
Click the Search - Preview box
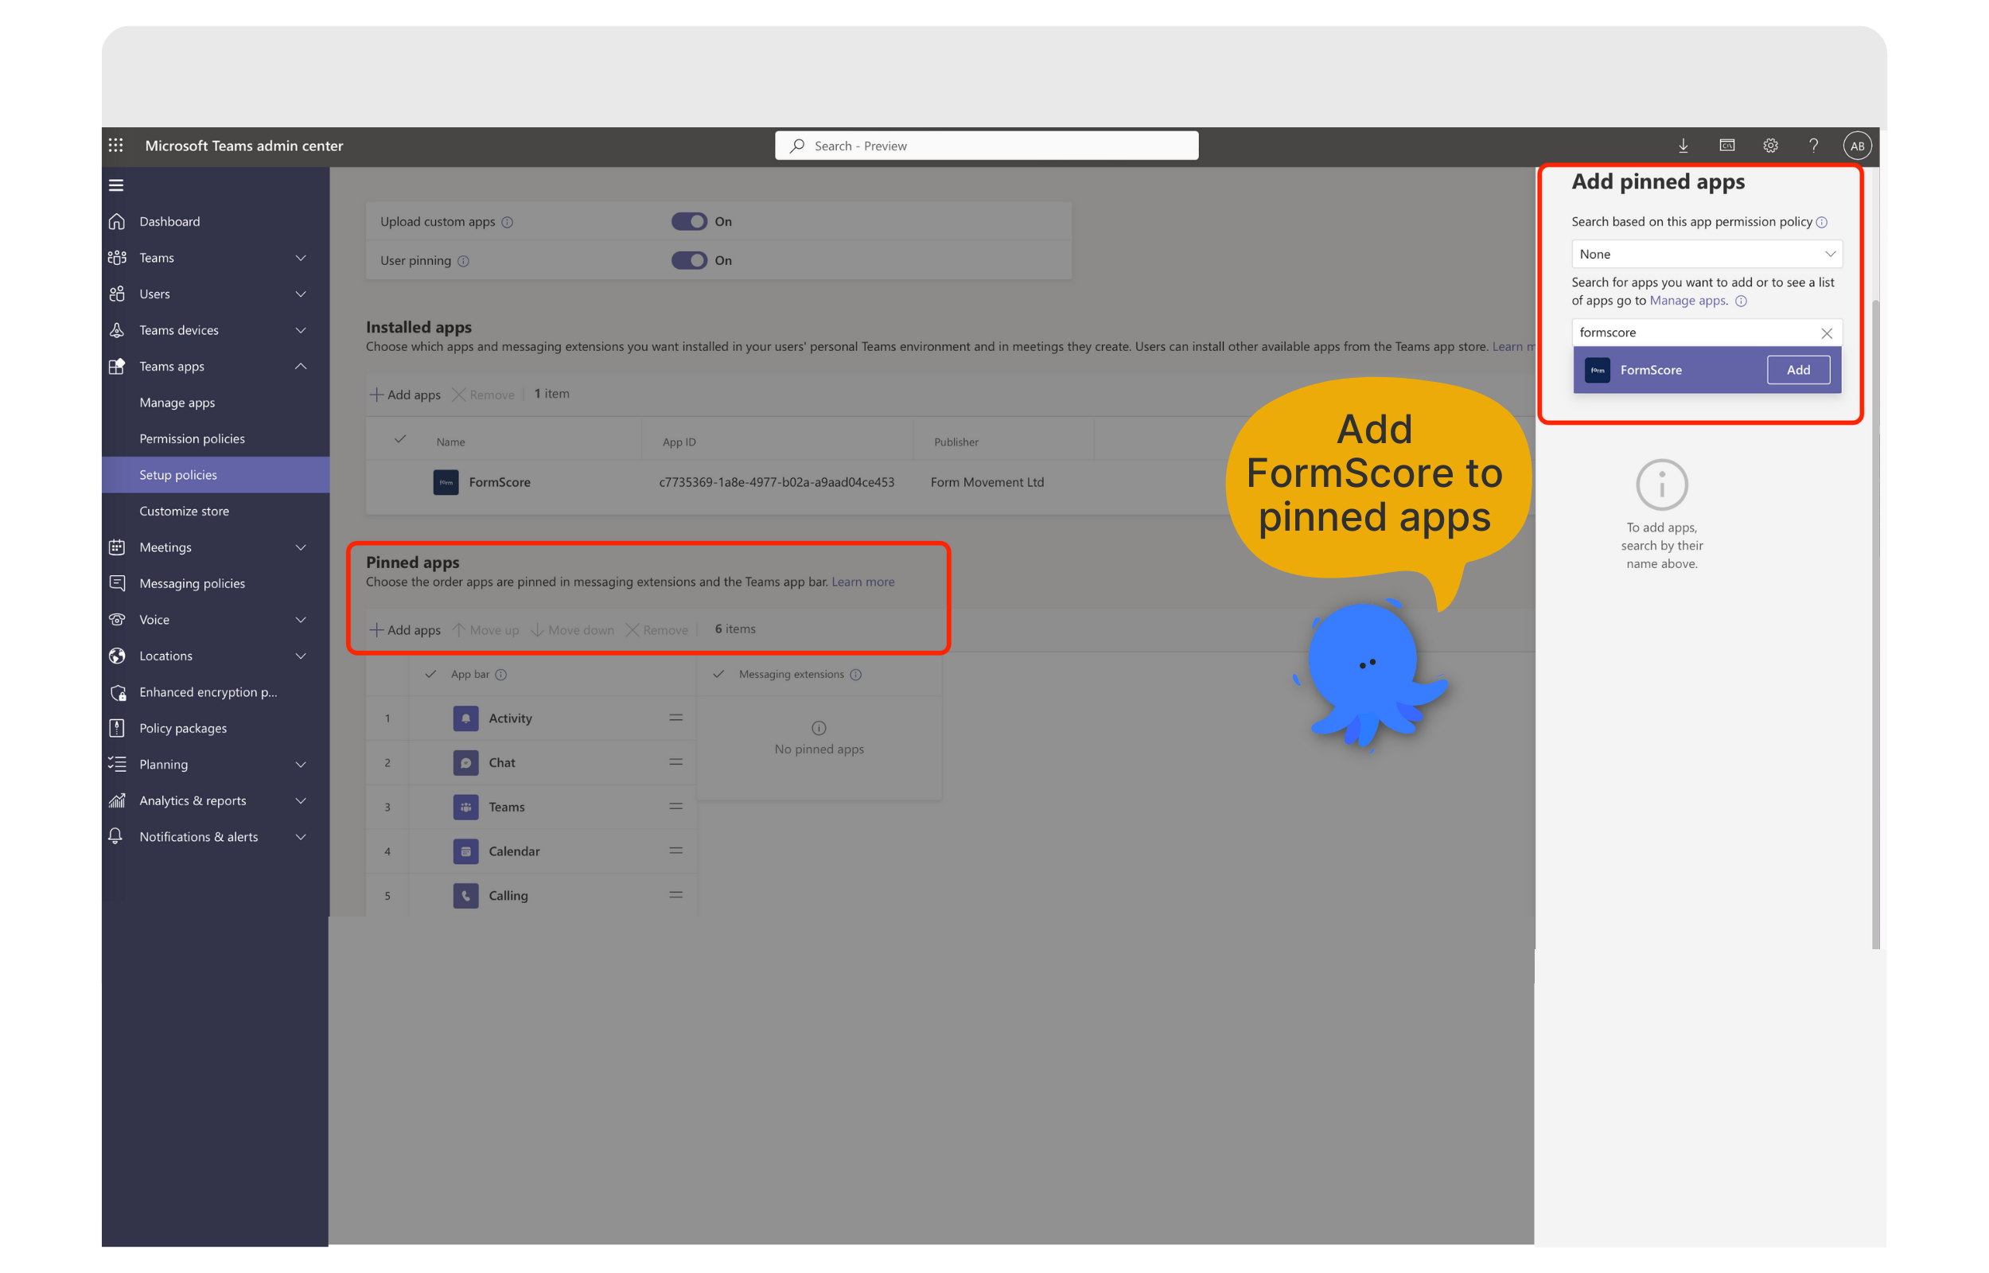[986, 146]
